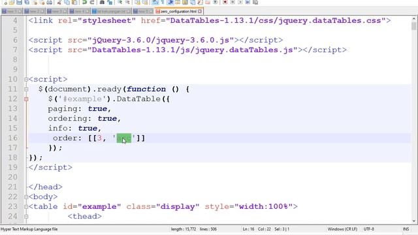418x235 pixels.
Task: Click the Stop recording macro icon
Action: pos(233,3)
